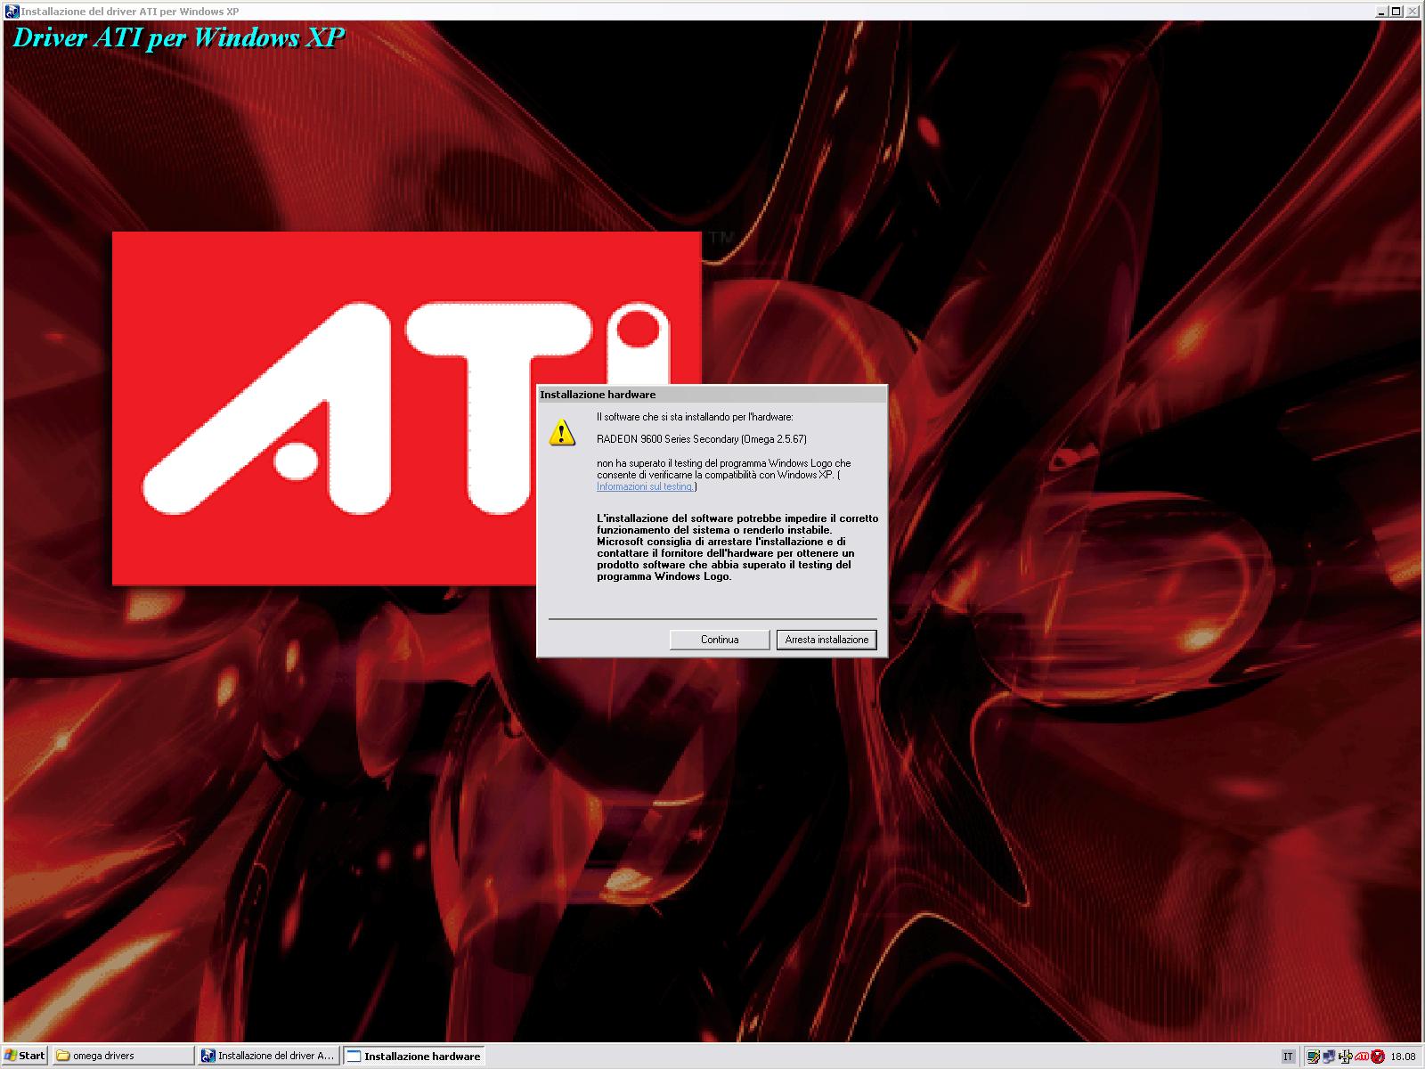The width and height of the screenshot is (1425, 1069).
Task: Click the Driver ATI per Windows XP heading
Action: pyautogui.click(x=178, y=38)
